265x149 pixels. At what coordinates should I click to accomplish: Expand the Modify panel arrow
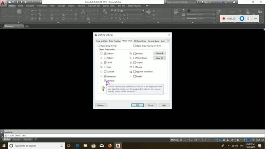[58, 22]
